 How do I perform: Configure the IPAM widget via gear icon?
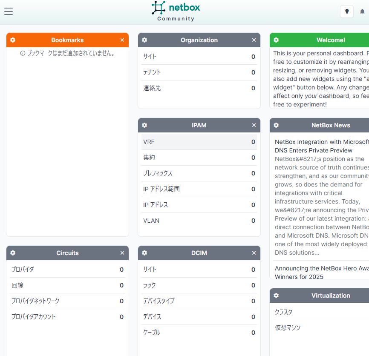144,125
